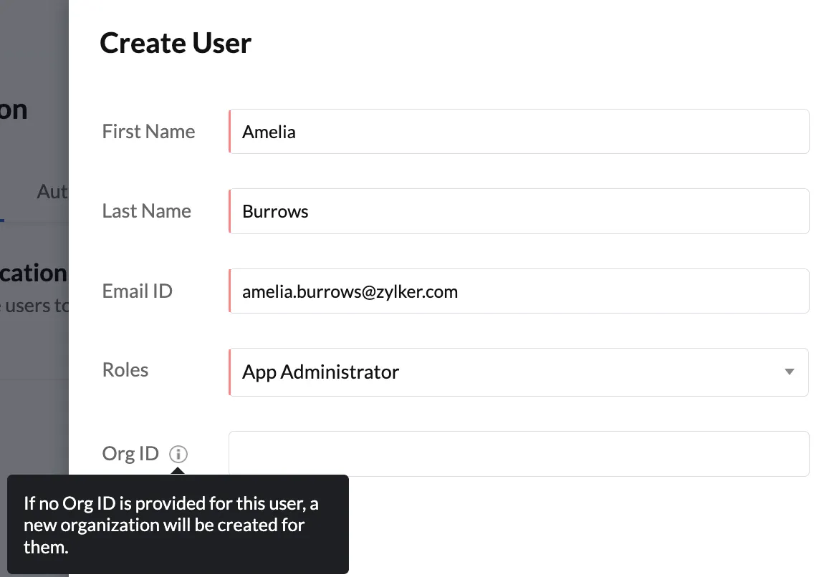Click the Last Name label
This screenshot has height=577, width=834.
click(146, 211)
